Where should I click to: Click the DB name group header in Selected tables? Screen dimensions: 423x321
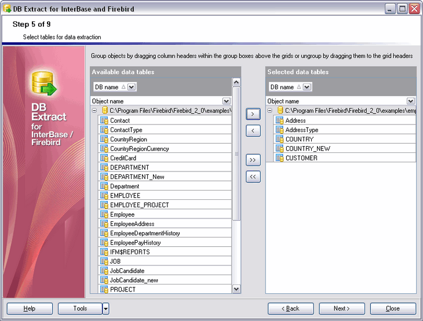(290, 87)
